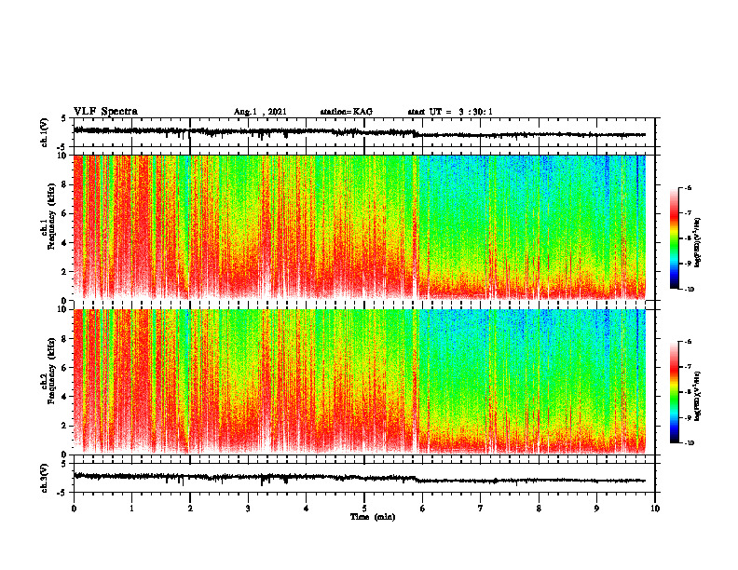Click the ch.3 voltage waveform trace panel

click(364, 478)
